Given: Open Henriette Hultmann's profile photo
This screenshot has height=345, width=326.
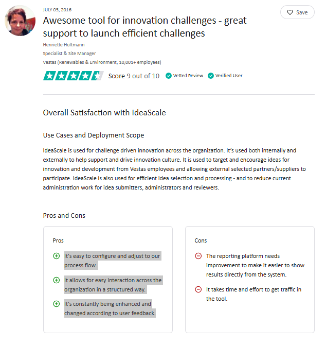Looking at the screenshot, I should [20, 21].
